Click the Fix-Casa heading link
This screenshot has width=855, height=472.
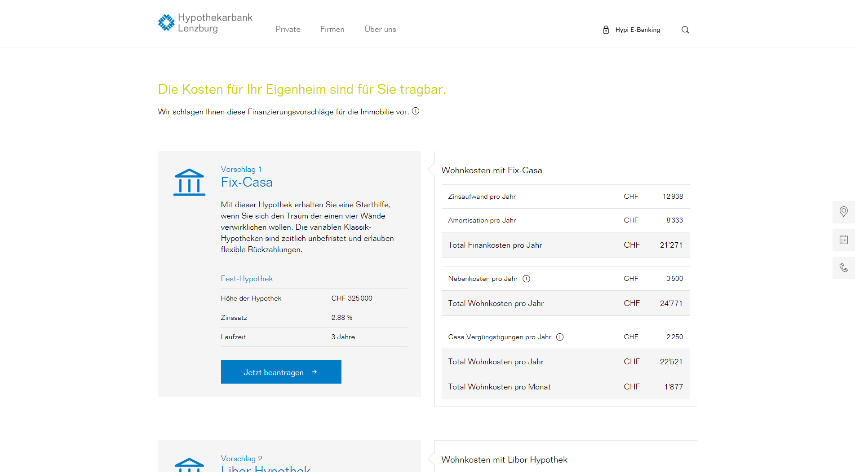(x=246, y=182)
